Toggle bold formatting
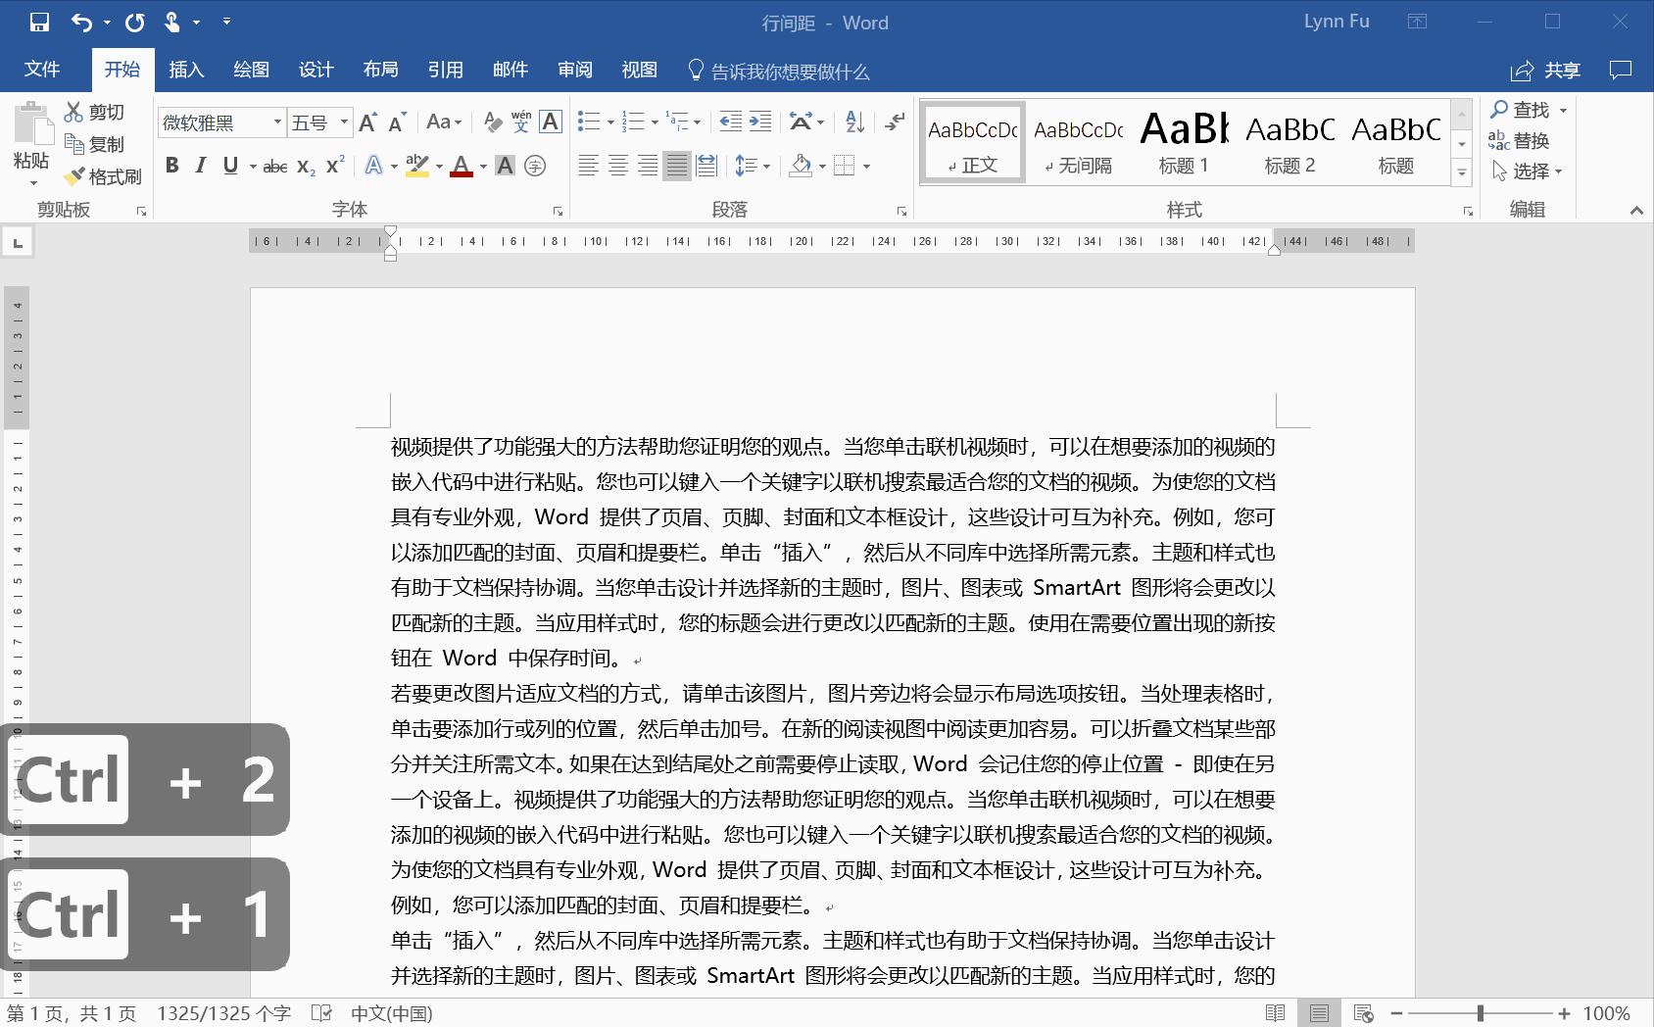This screenshot has width=1654, height=1027. click(172, 166)
